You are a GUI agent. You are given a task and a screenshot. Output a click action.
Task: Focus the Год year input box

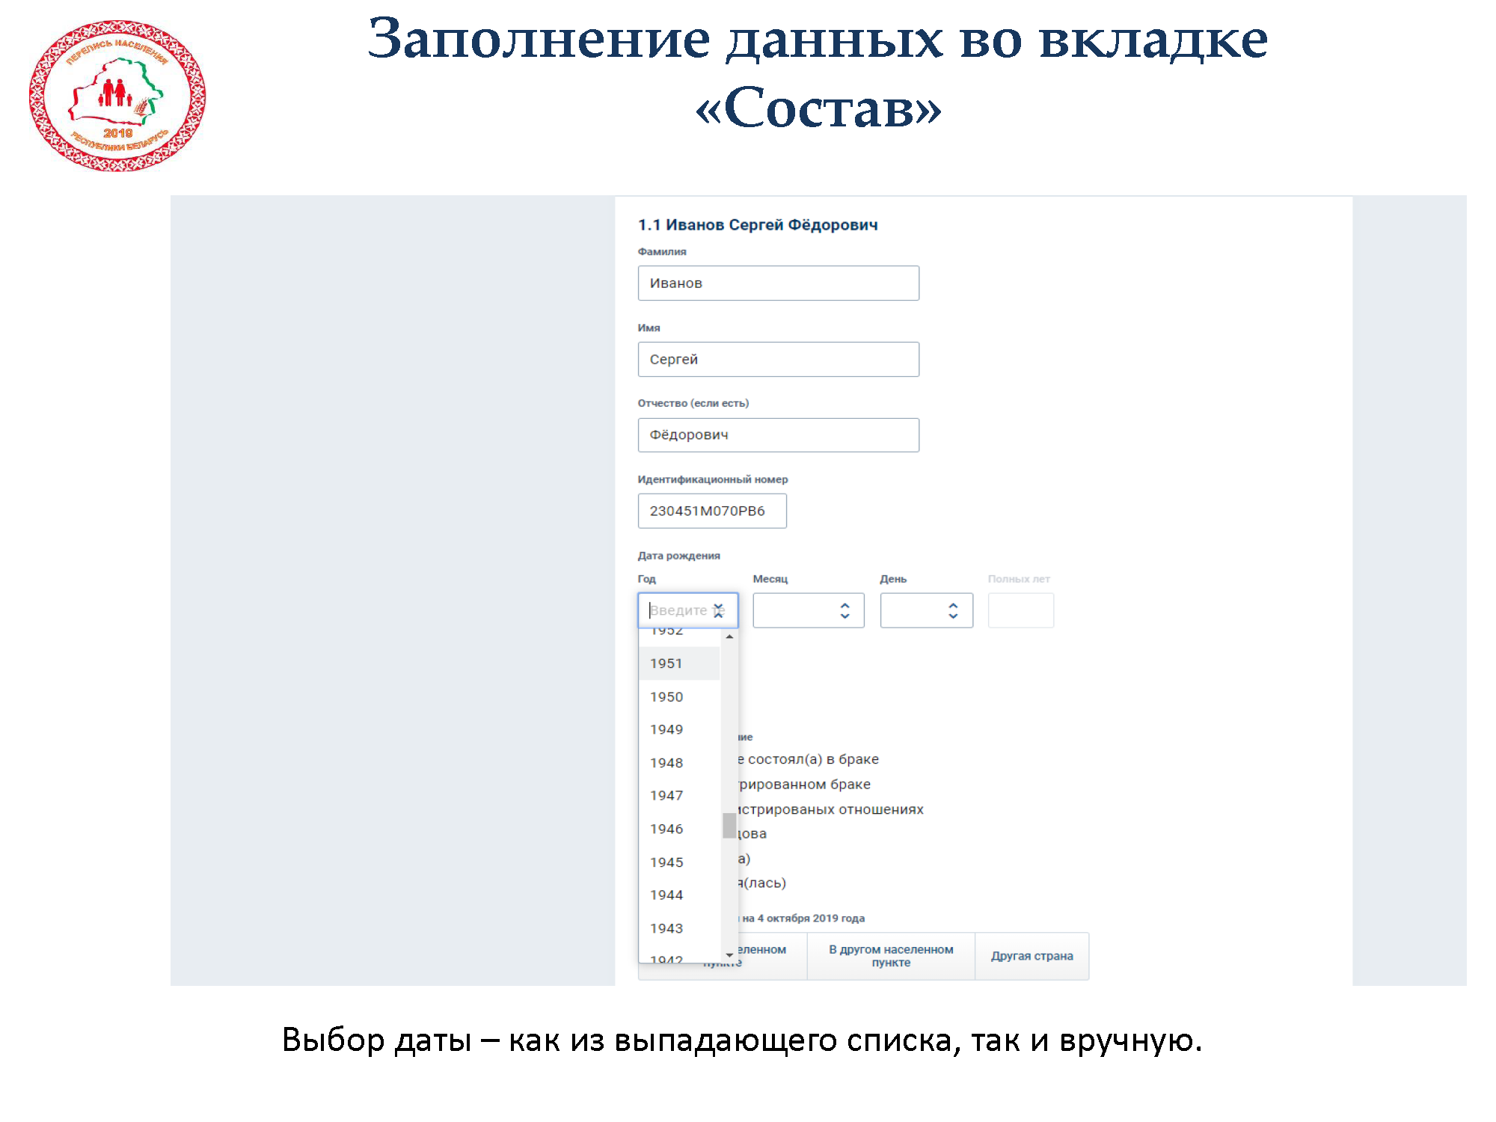(687, 610)
